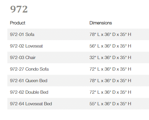149x120 pixels.
Task: Click the Queen Bed dimensions cell
Action: point(110,81)
